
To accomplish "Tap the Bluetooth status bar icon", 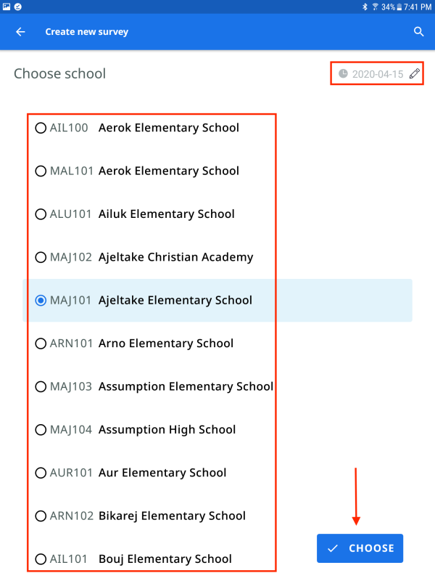I will [365, 7].
